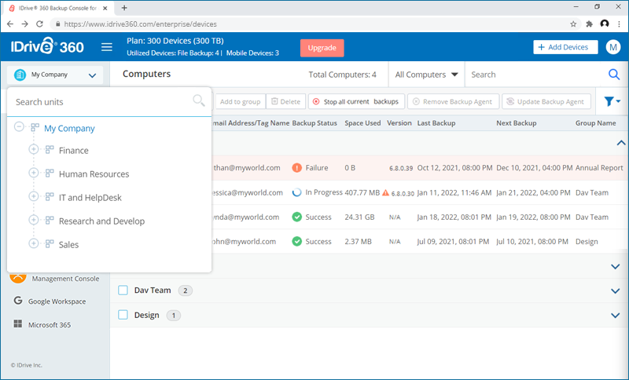This screenshot has height=380, width=629.
Task: Click the IDrive 360 logo
Action: (x=47, y=46)
